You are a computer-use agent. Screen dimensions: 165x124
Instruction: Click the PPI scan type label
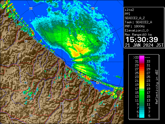(x=127, y=14)
